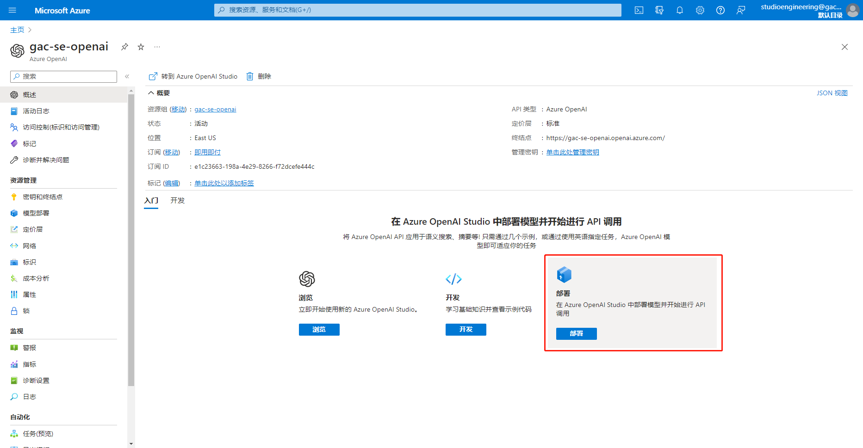Click the subscription ID e1c23663-198a-4e29-8266-f72dcefe444c
This screenshot has width=863, height=448.
coord(255,167)
